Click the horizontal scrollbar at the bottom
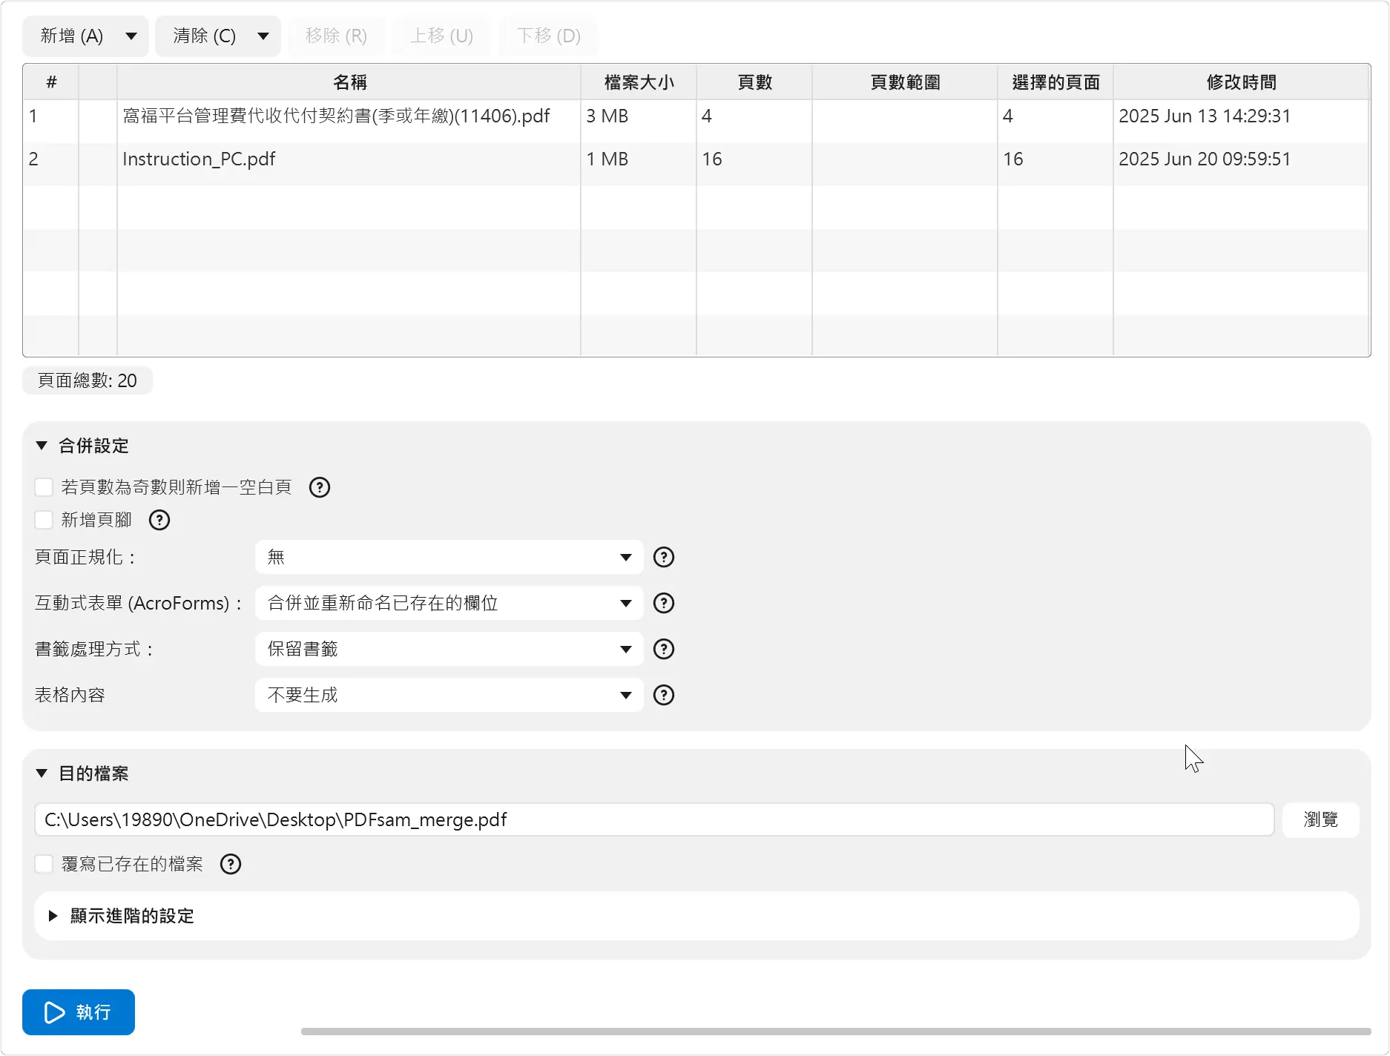The height and width of the screenshot is (1056, 1390). pyautogui.click(x=836, y=1032)
